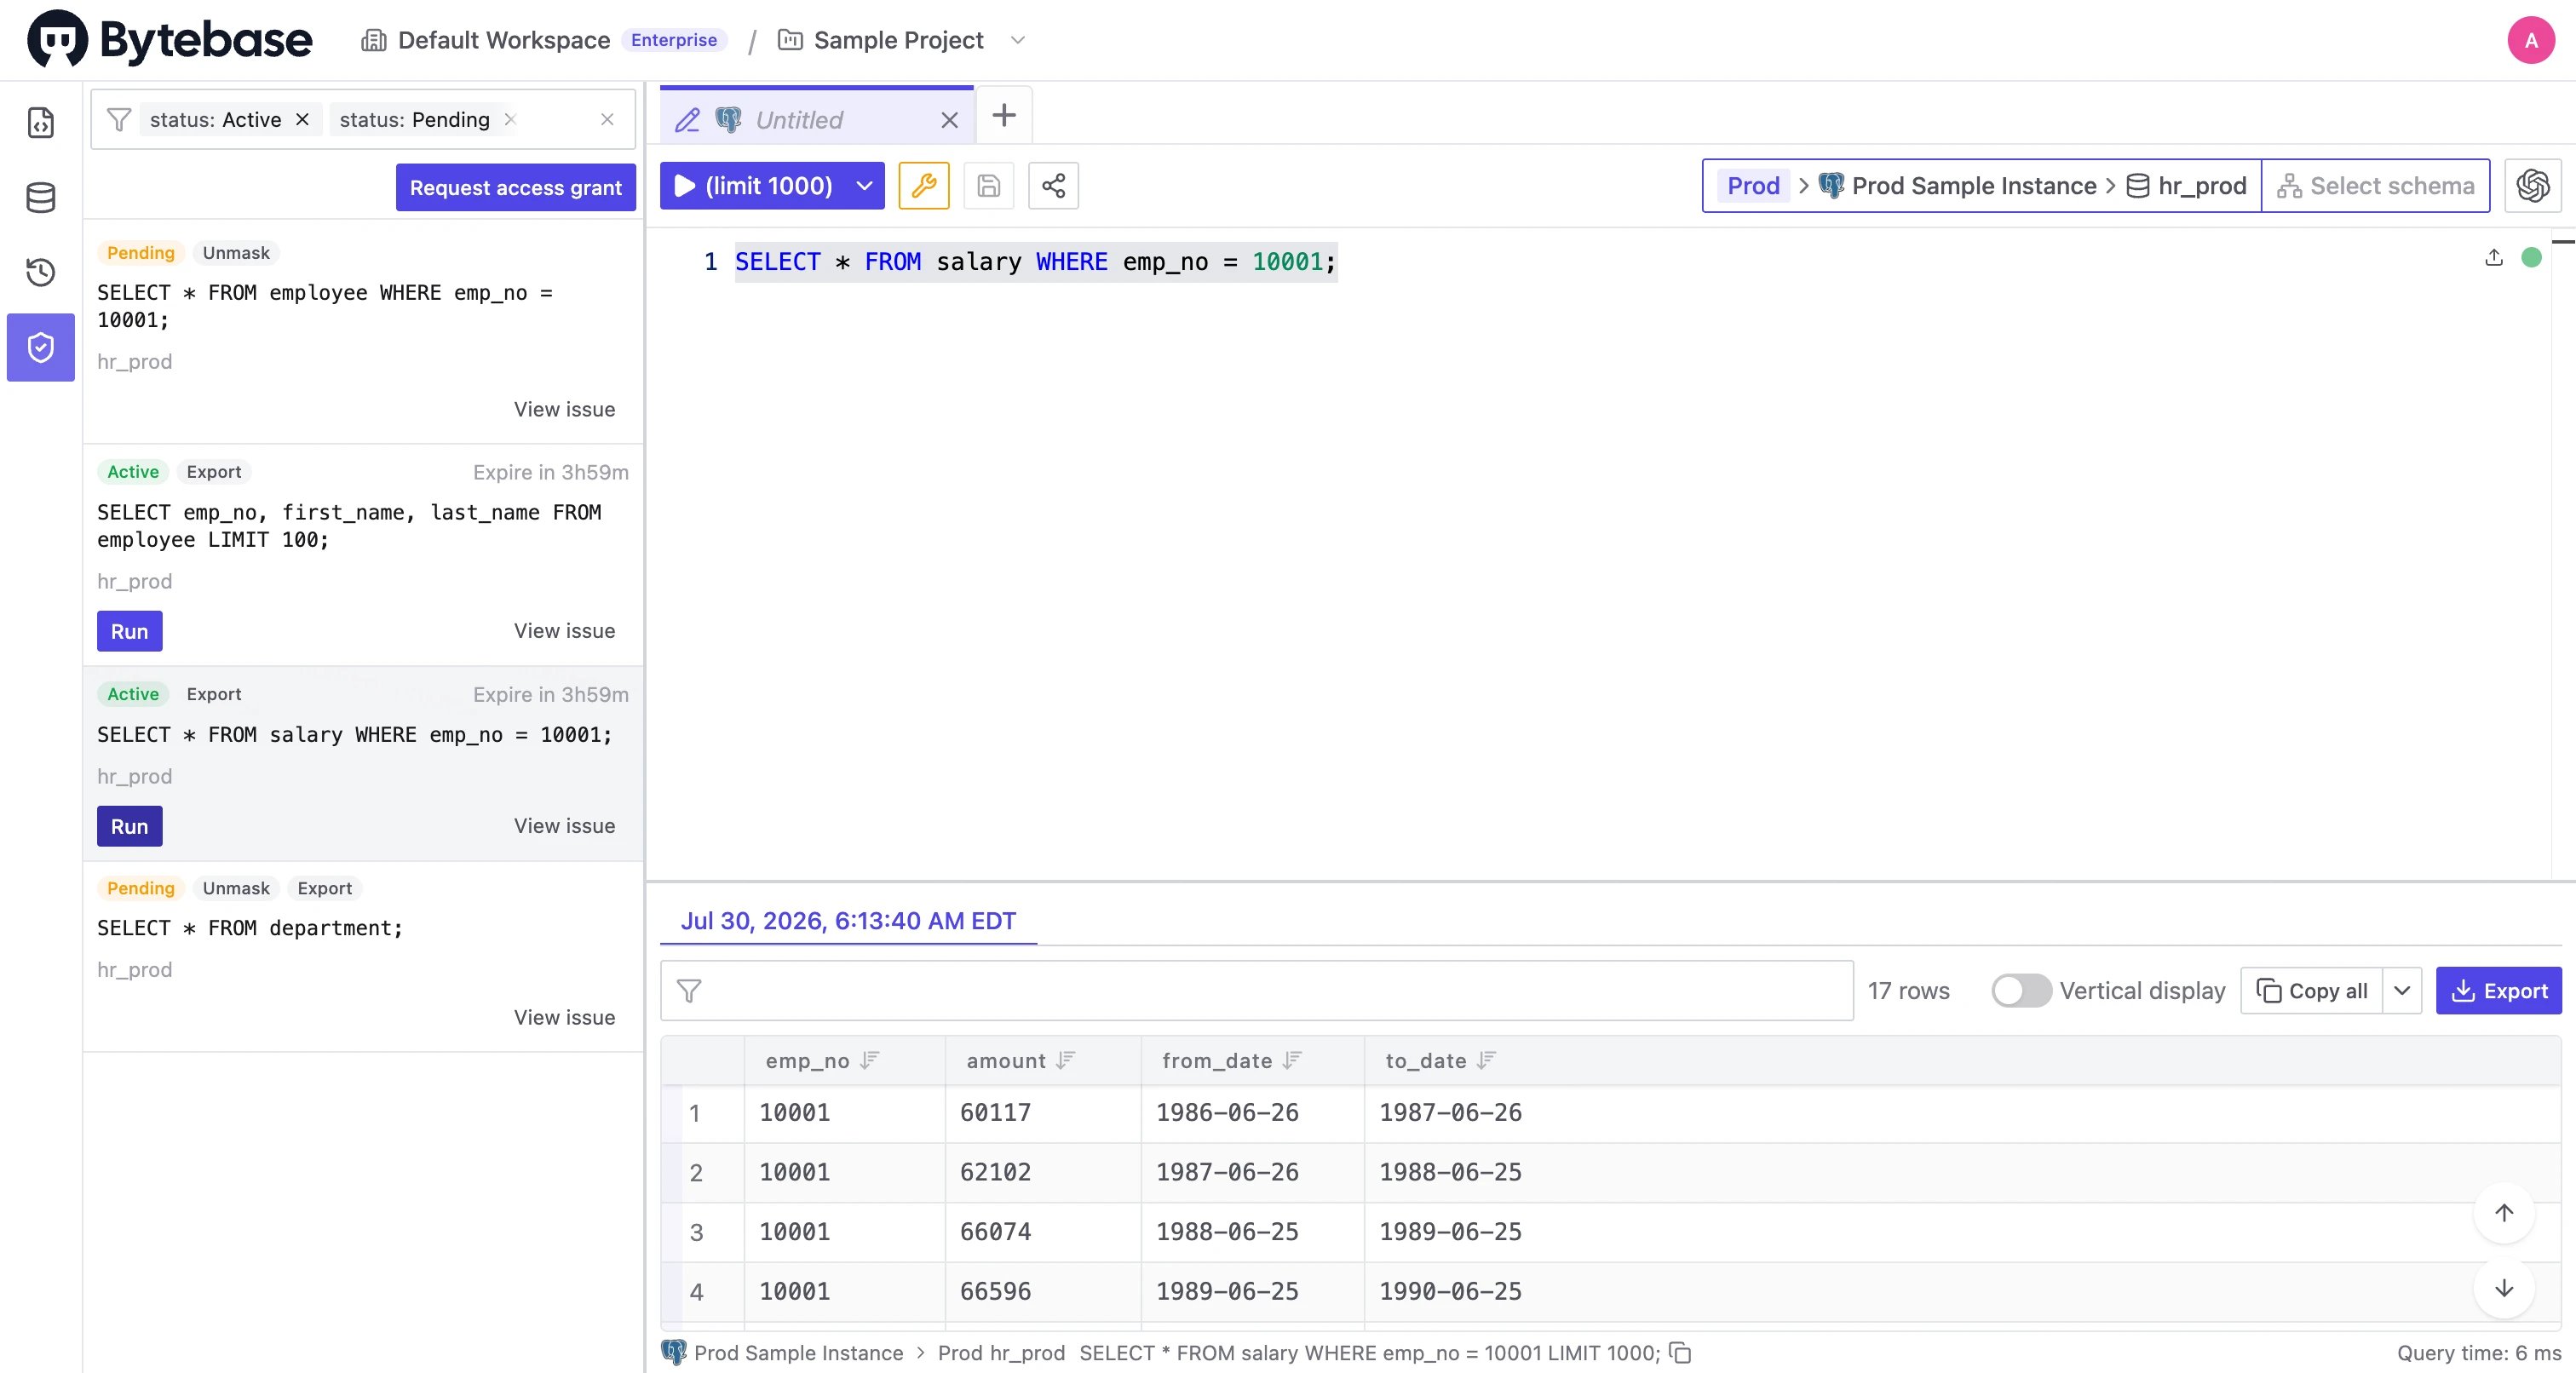Copy the executed statement in footer
The width and height of the screenshot is (2576, 1373).
click(x=1681, y=1353)
